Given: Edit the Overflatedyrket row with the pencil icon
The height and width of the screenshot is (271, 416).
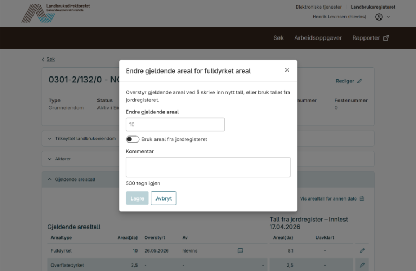Looking at the screenshot, I should (362, 265).
